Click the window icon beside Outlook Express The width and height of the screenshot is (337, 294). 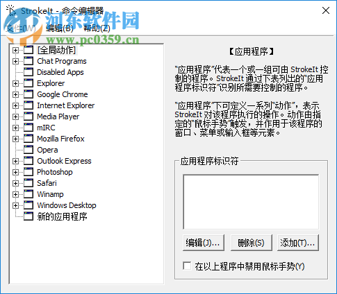point(28,161)
